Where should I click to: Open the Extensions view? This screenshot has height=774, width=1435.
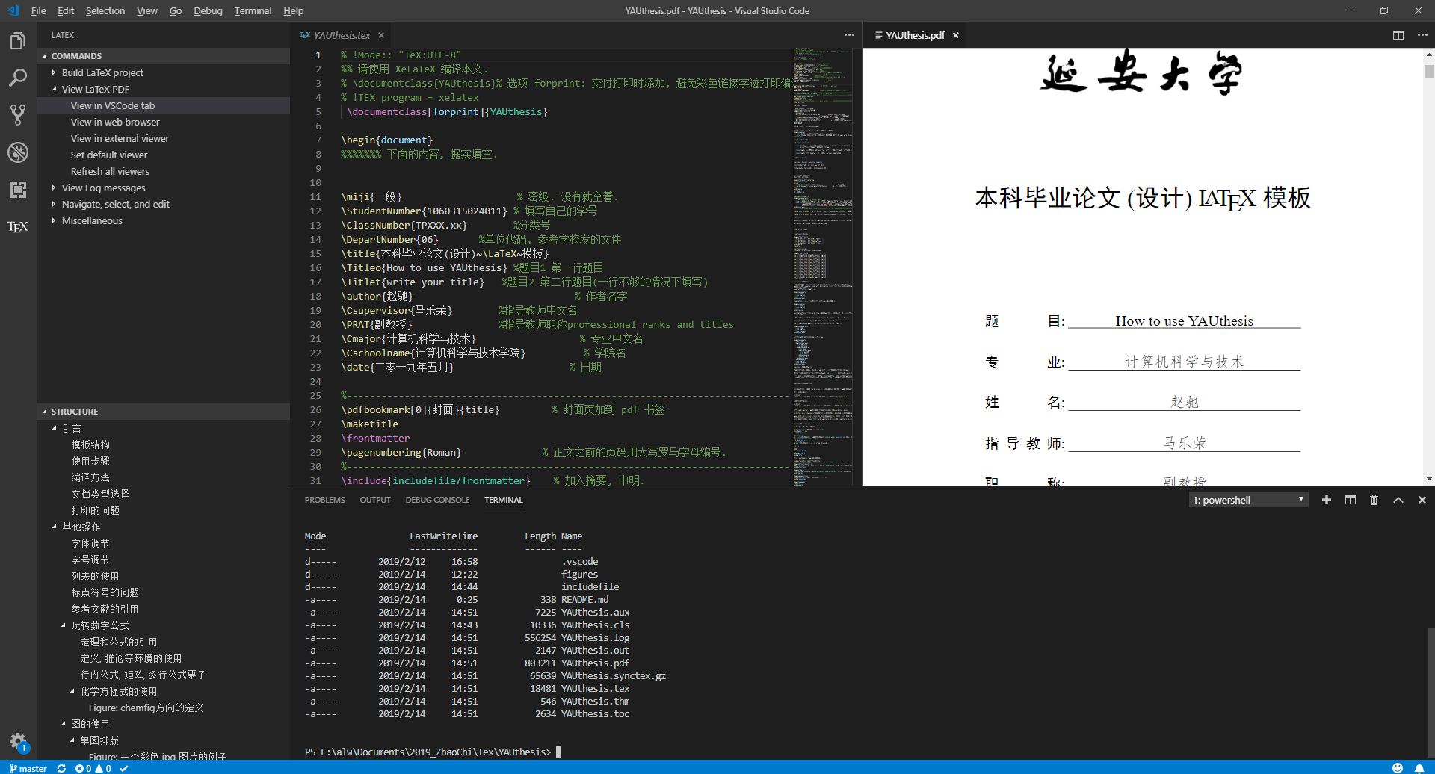click(18, 190)
